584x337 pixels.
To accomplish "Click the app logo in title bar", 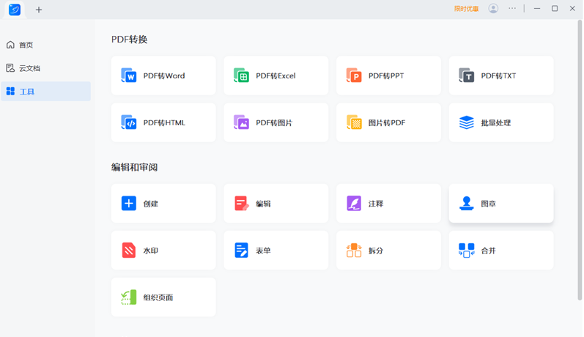I will click(15, 10).
